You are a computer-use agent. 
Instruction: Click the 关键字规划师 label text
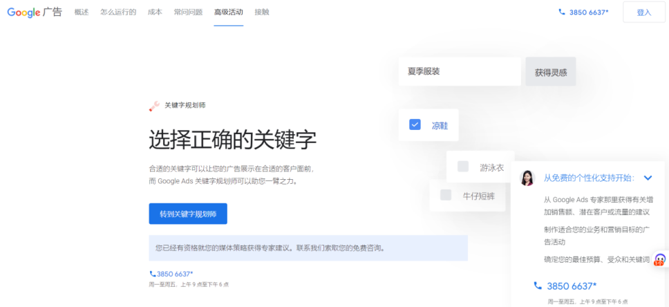[185, 105]
